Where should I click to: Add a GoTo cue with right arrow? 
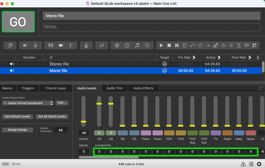[208, 45]
